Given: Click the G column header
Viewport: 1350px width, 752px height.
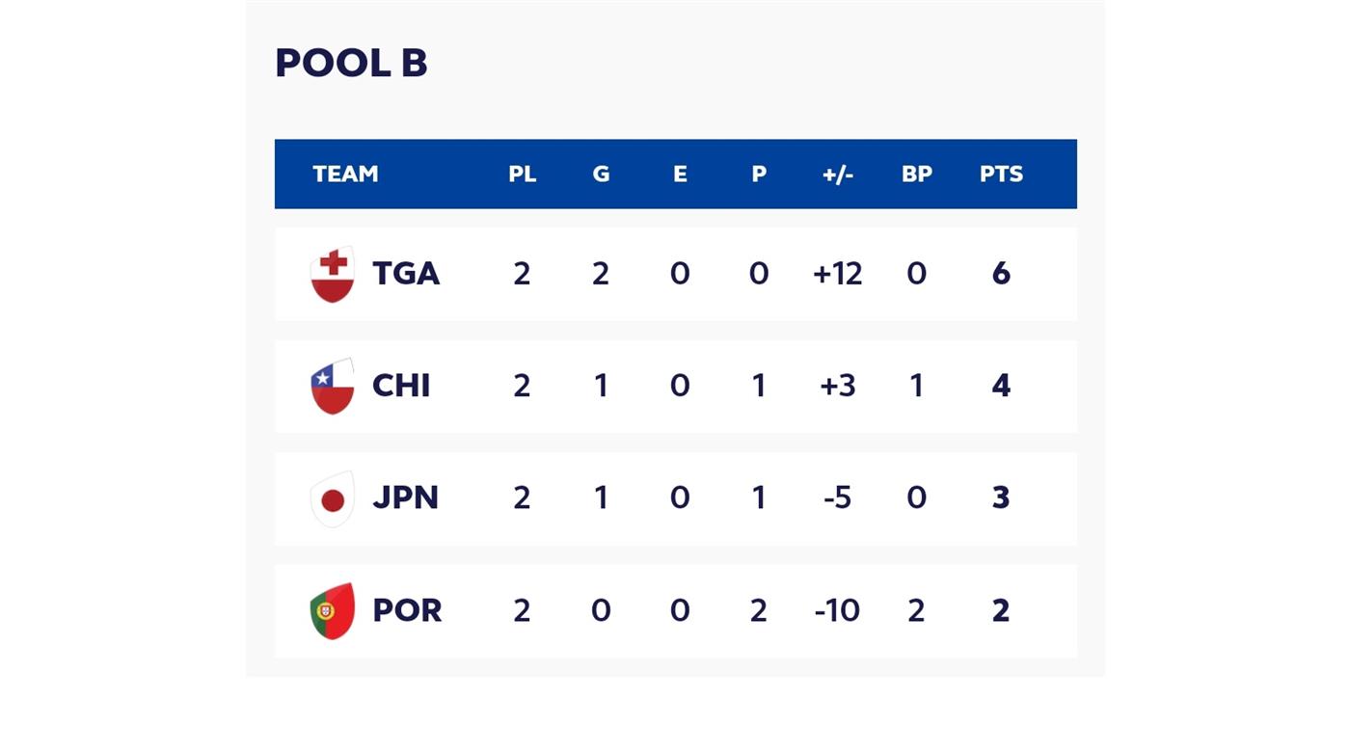Looking at the screenshot, I should (601, 175).
